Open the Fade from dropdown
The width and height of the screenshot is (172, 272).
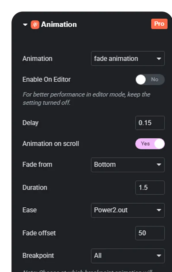point(128,165)
